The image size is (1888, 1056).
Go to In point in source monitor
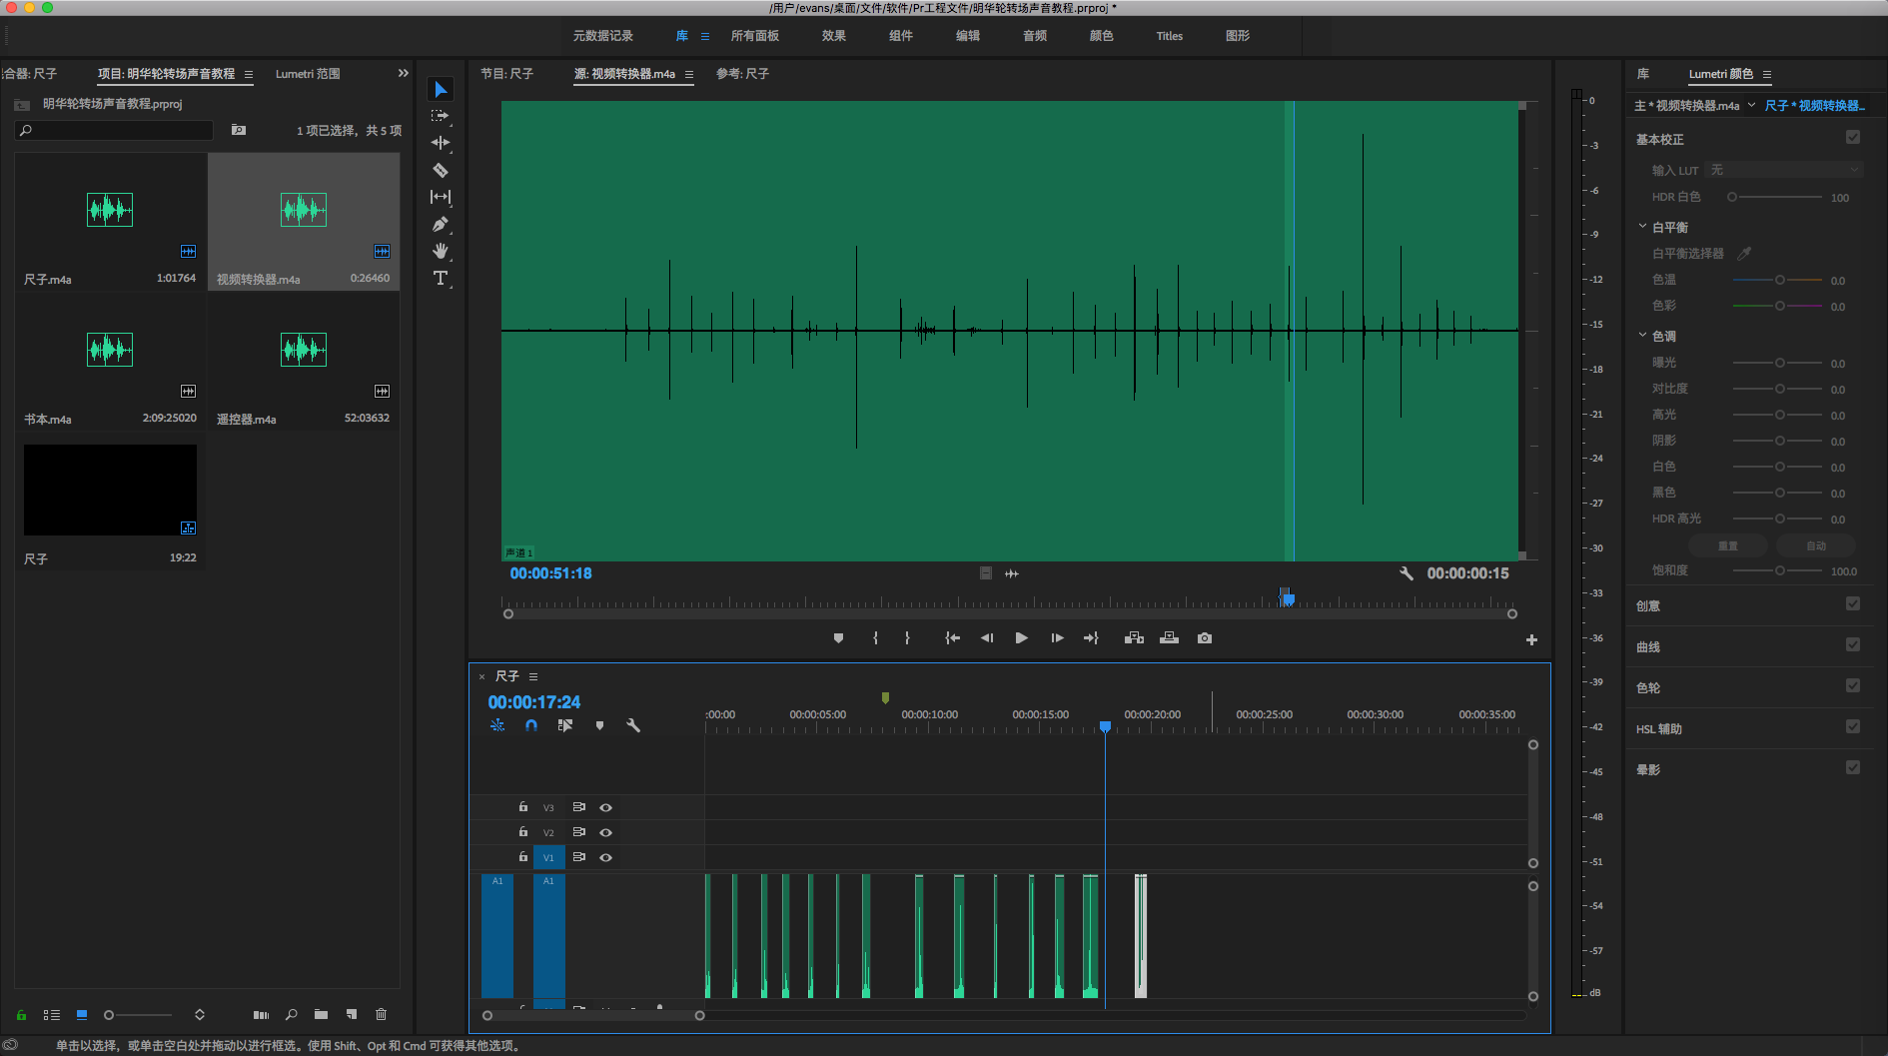(x=953, y=638)
